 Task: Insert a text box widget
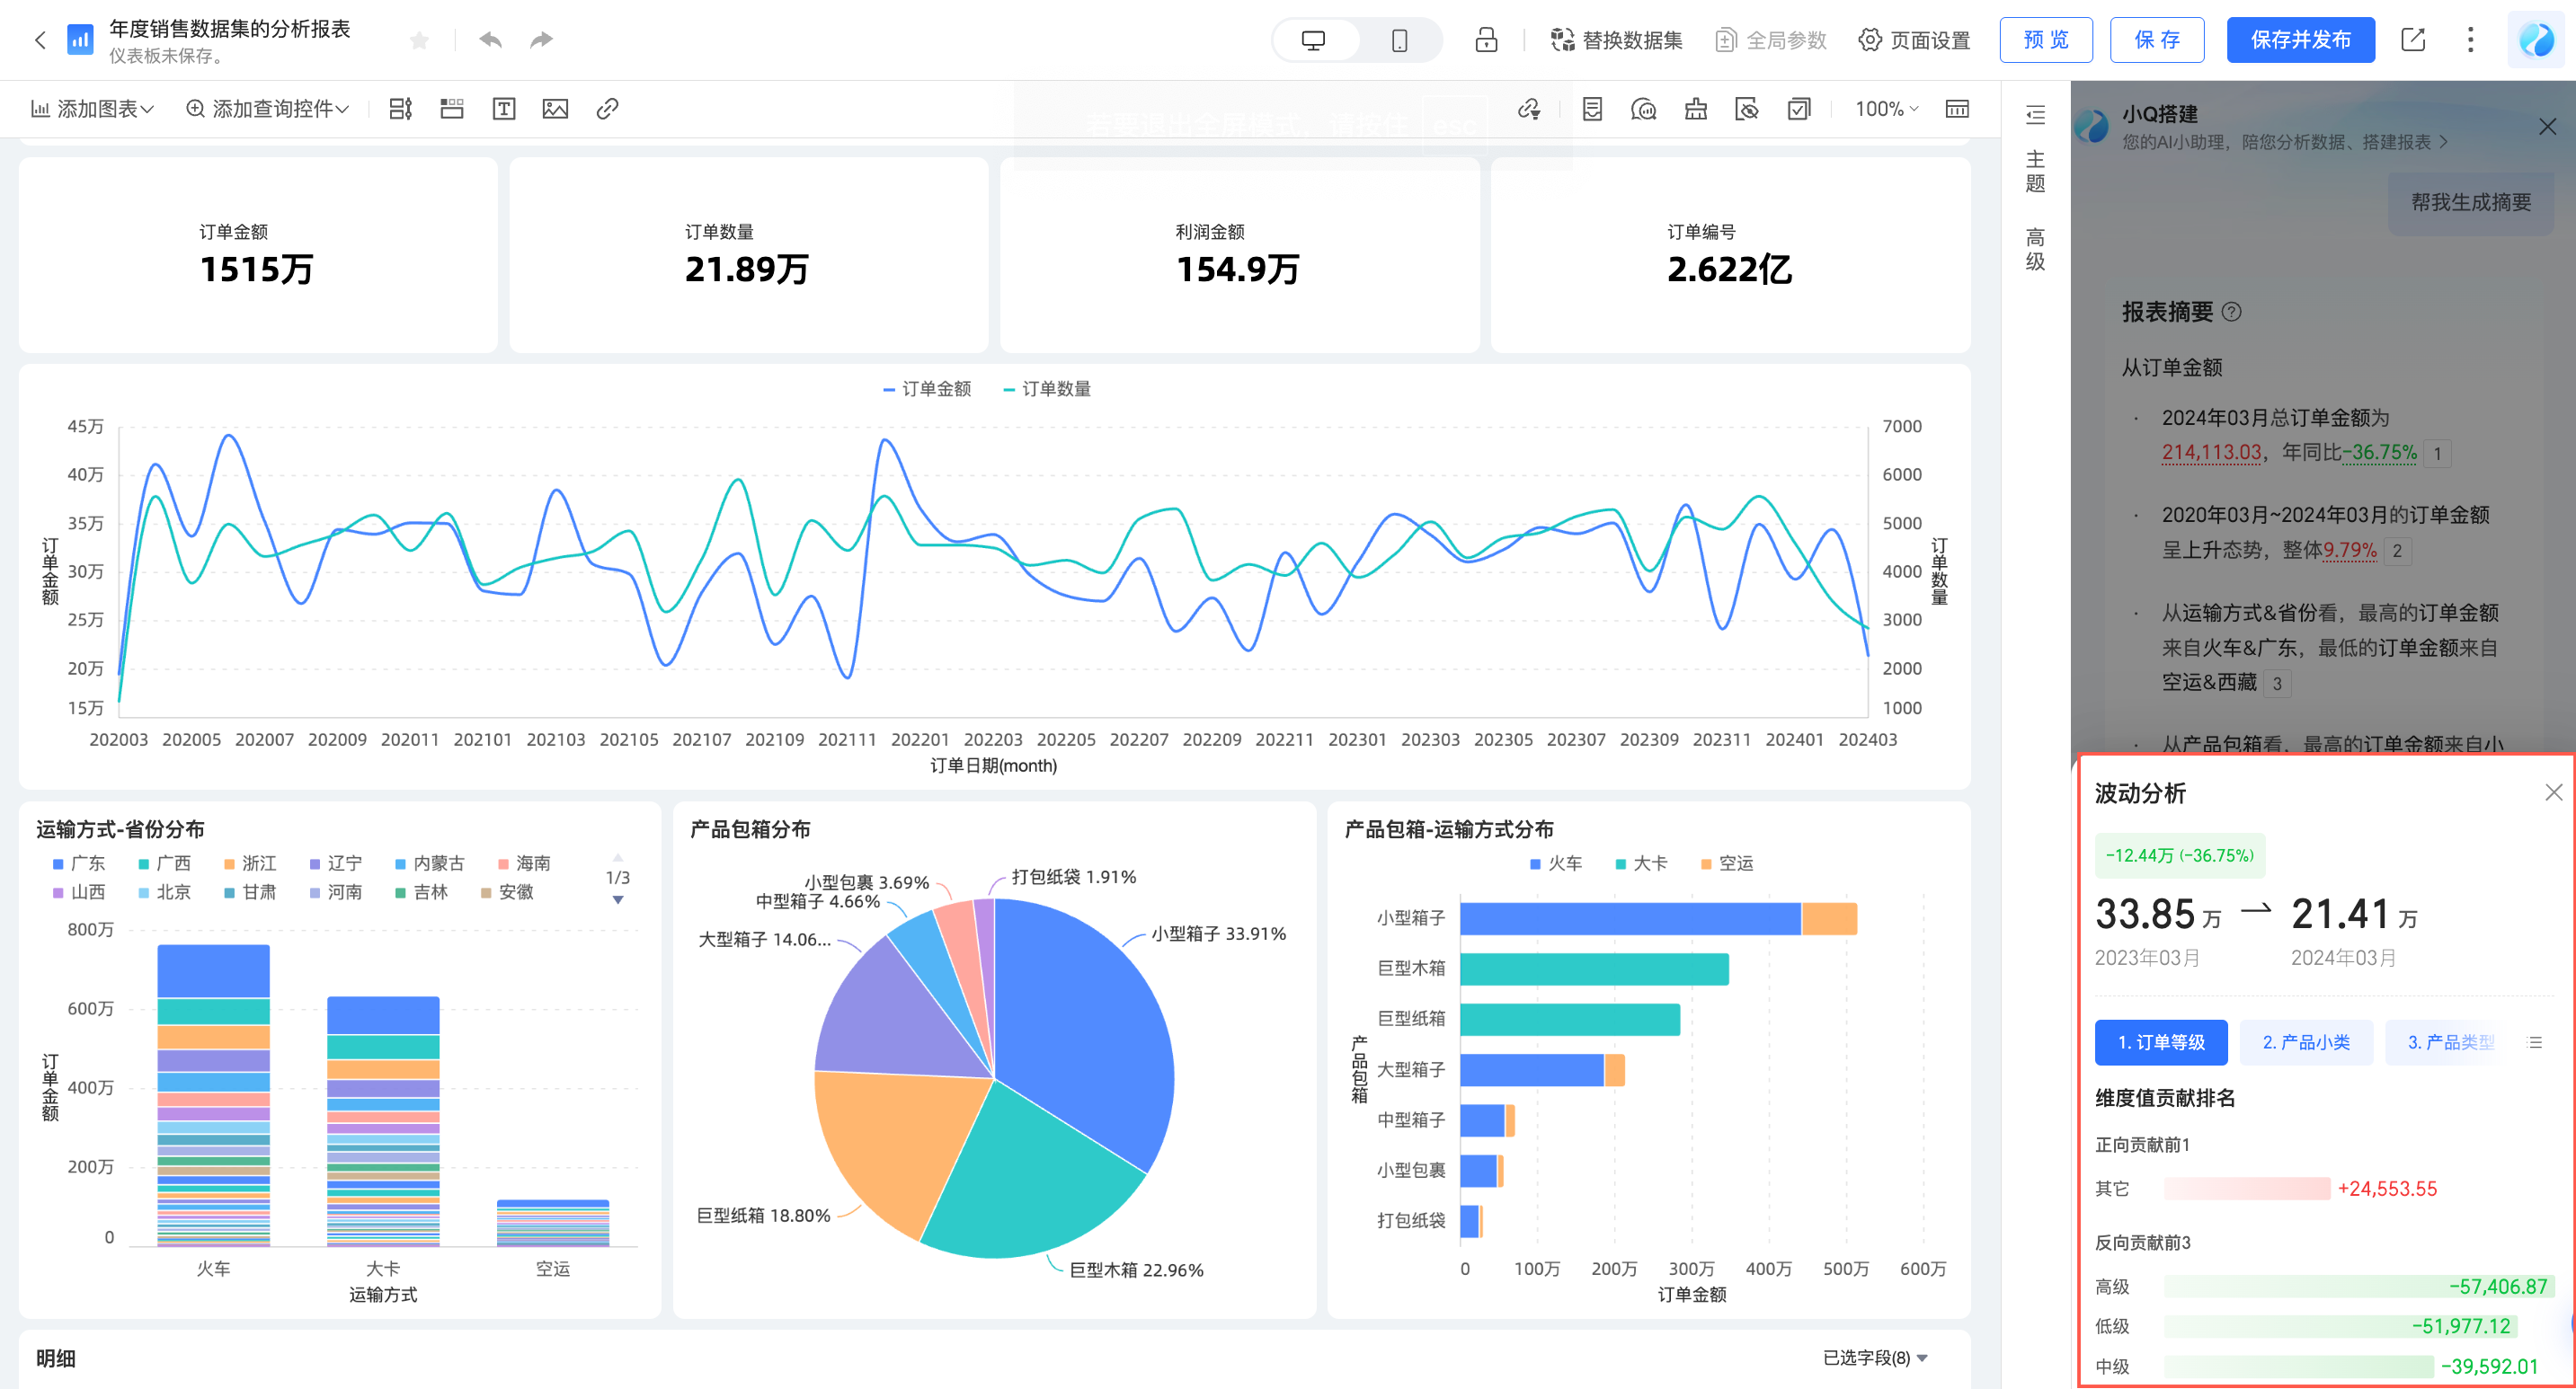(x=504, y=109)
